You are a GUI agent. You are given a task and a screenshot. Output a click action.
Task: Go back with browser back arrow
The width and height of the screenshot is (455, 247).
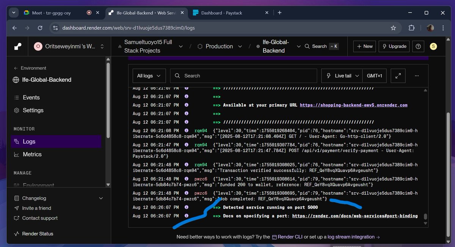15,28
